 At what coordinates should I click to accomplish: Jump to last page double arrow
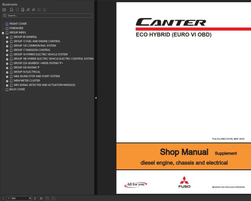coord(41,198)
